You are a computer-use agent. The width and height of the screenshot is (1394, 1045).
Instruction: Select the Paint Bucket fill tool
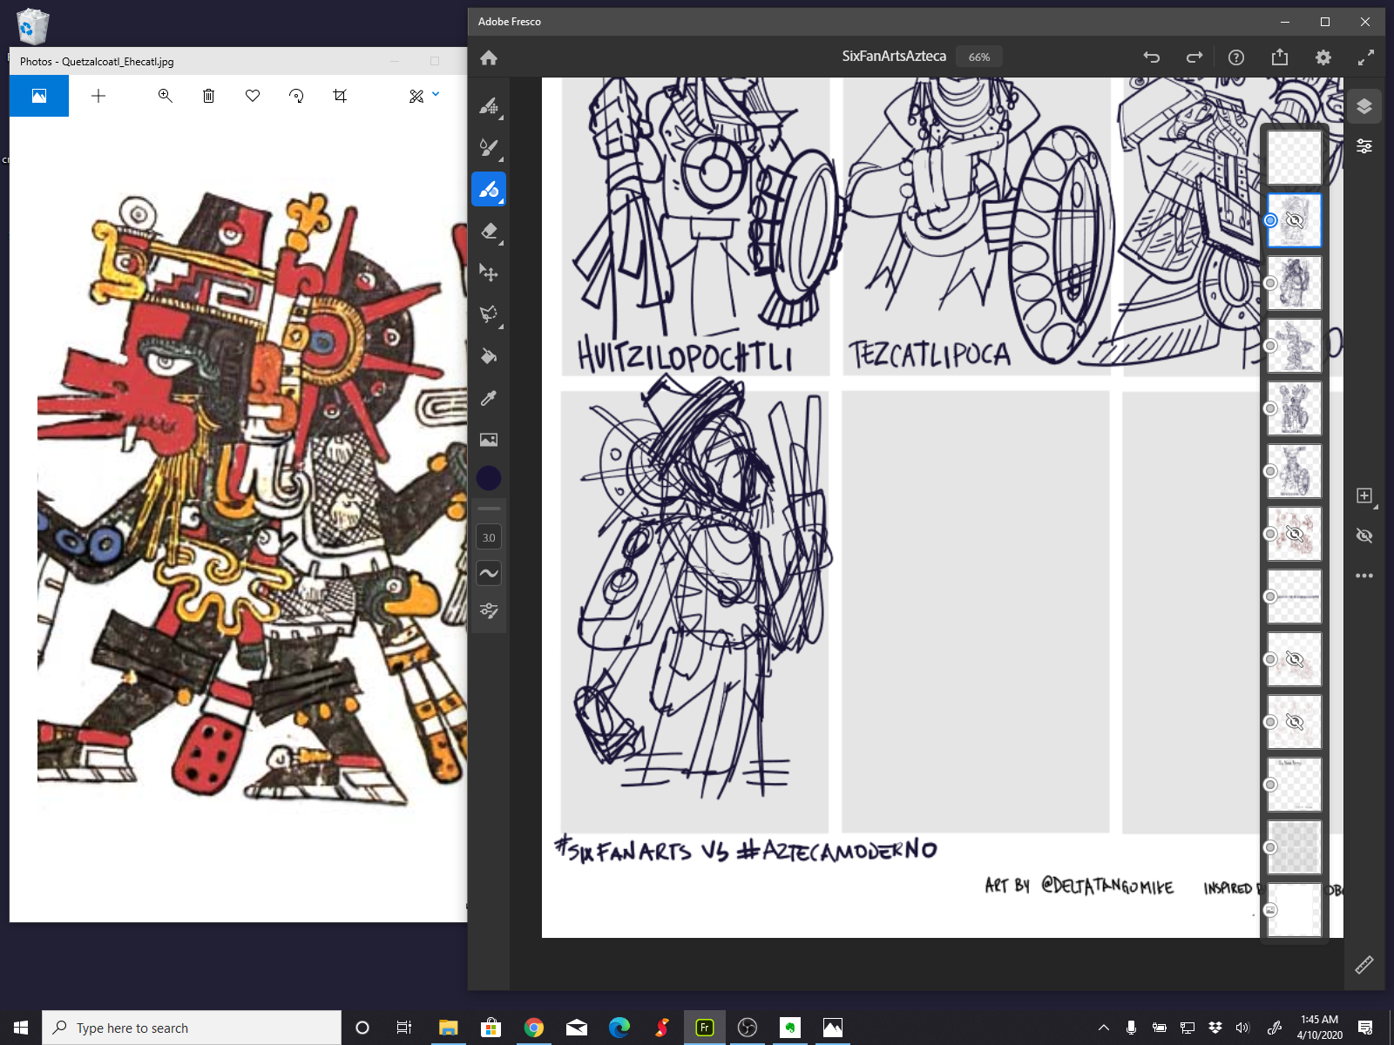489,356
